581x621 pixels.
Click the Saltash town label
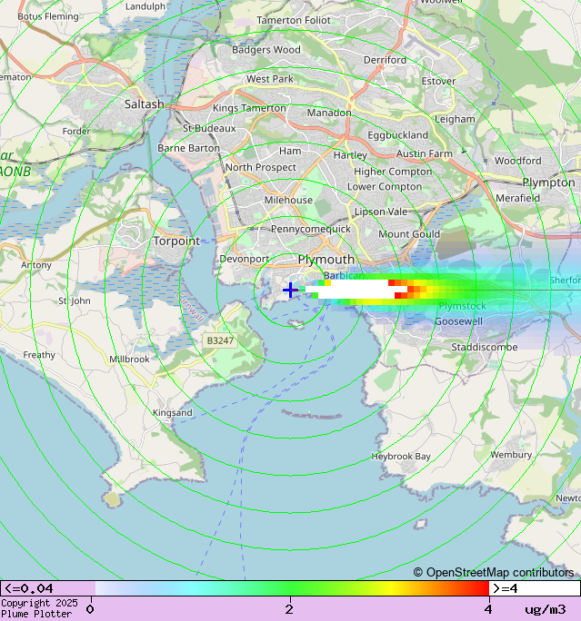click(x=144, y=104)
